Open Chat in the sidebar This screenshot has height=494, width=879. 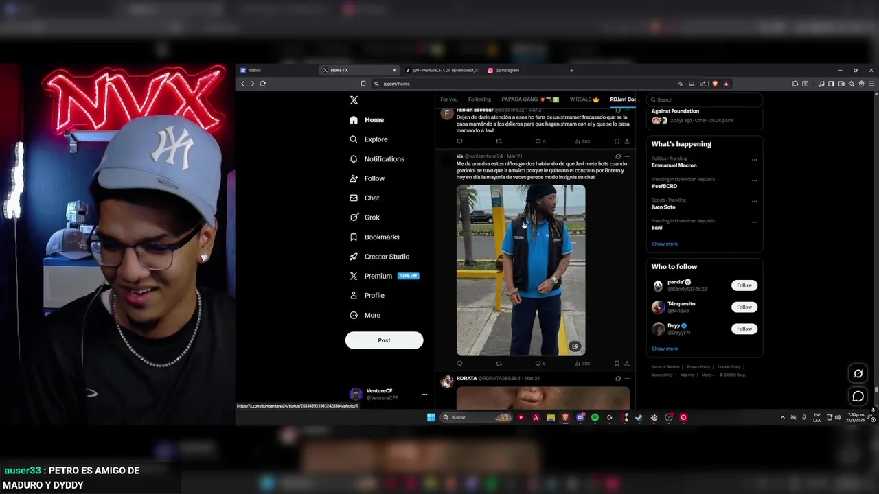tap(364, 198)
